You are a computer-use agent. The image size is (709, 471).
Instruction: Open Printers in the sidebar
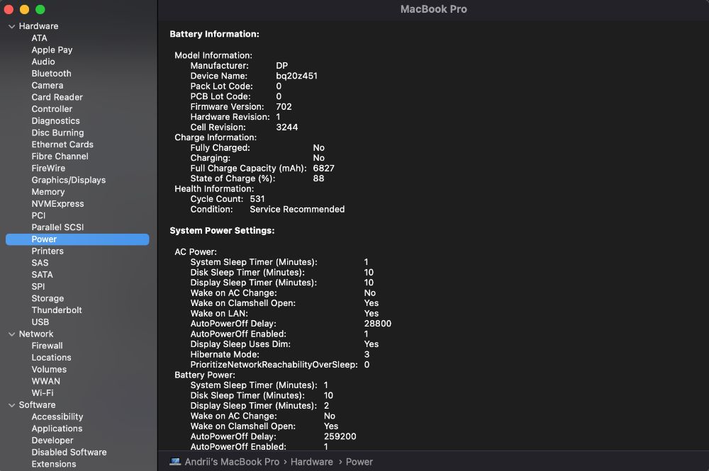tap(48, 251)
